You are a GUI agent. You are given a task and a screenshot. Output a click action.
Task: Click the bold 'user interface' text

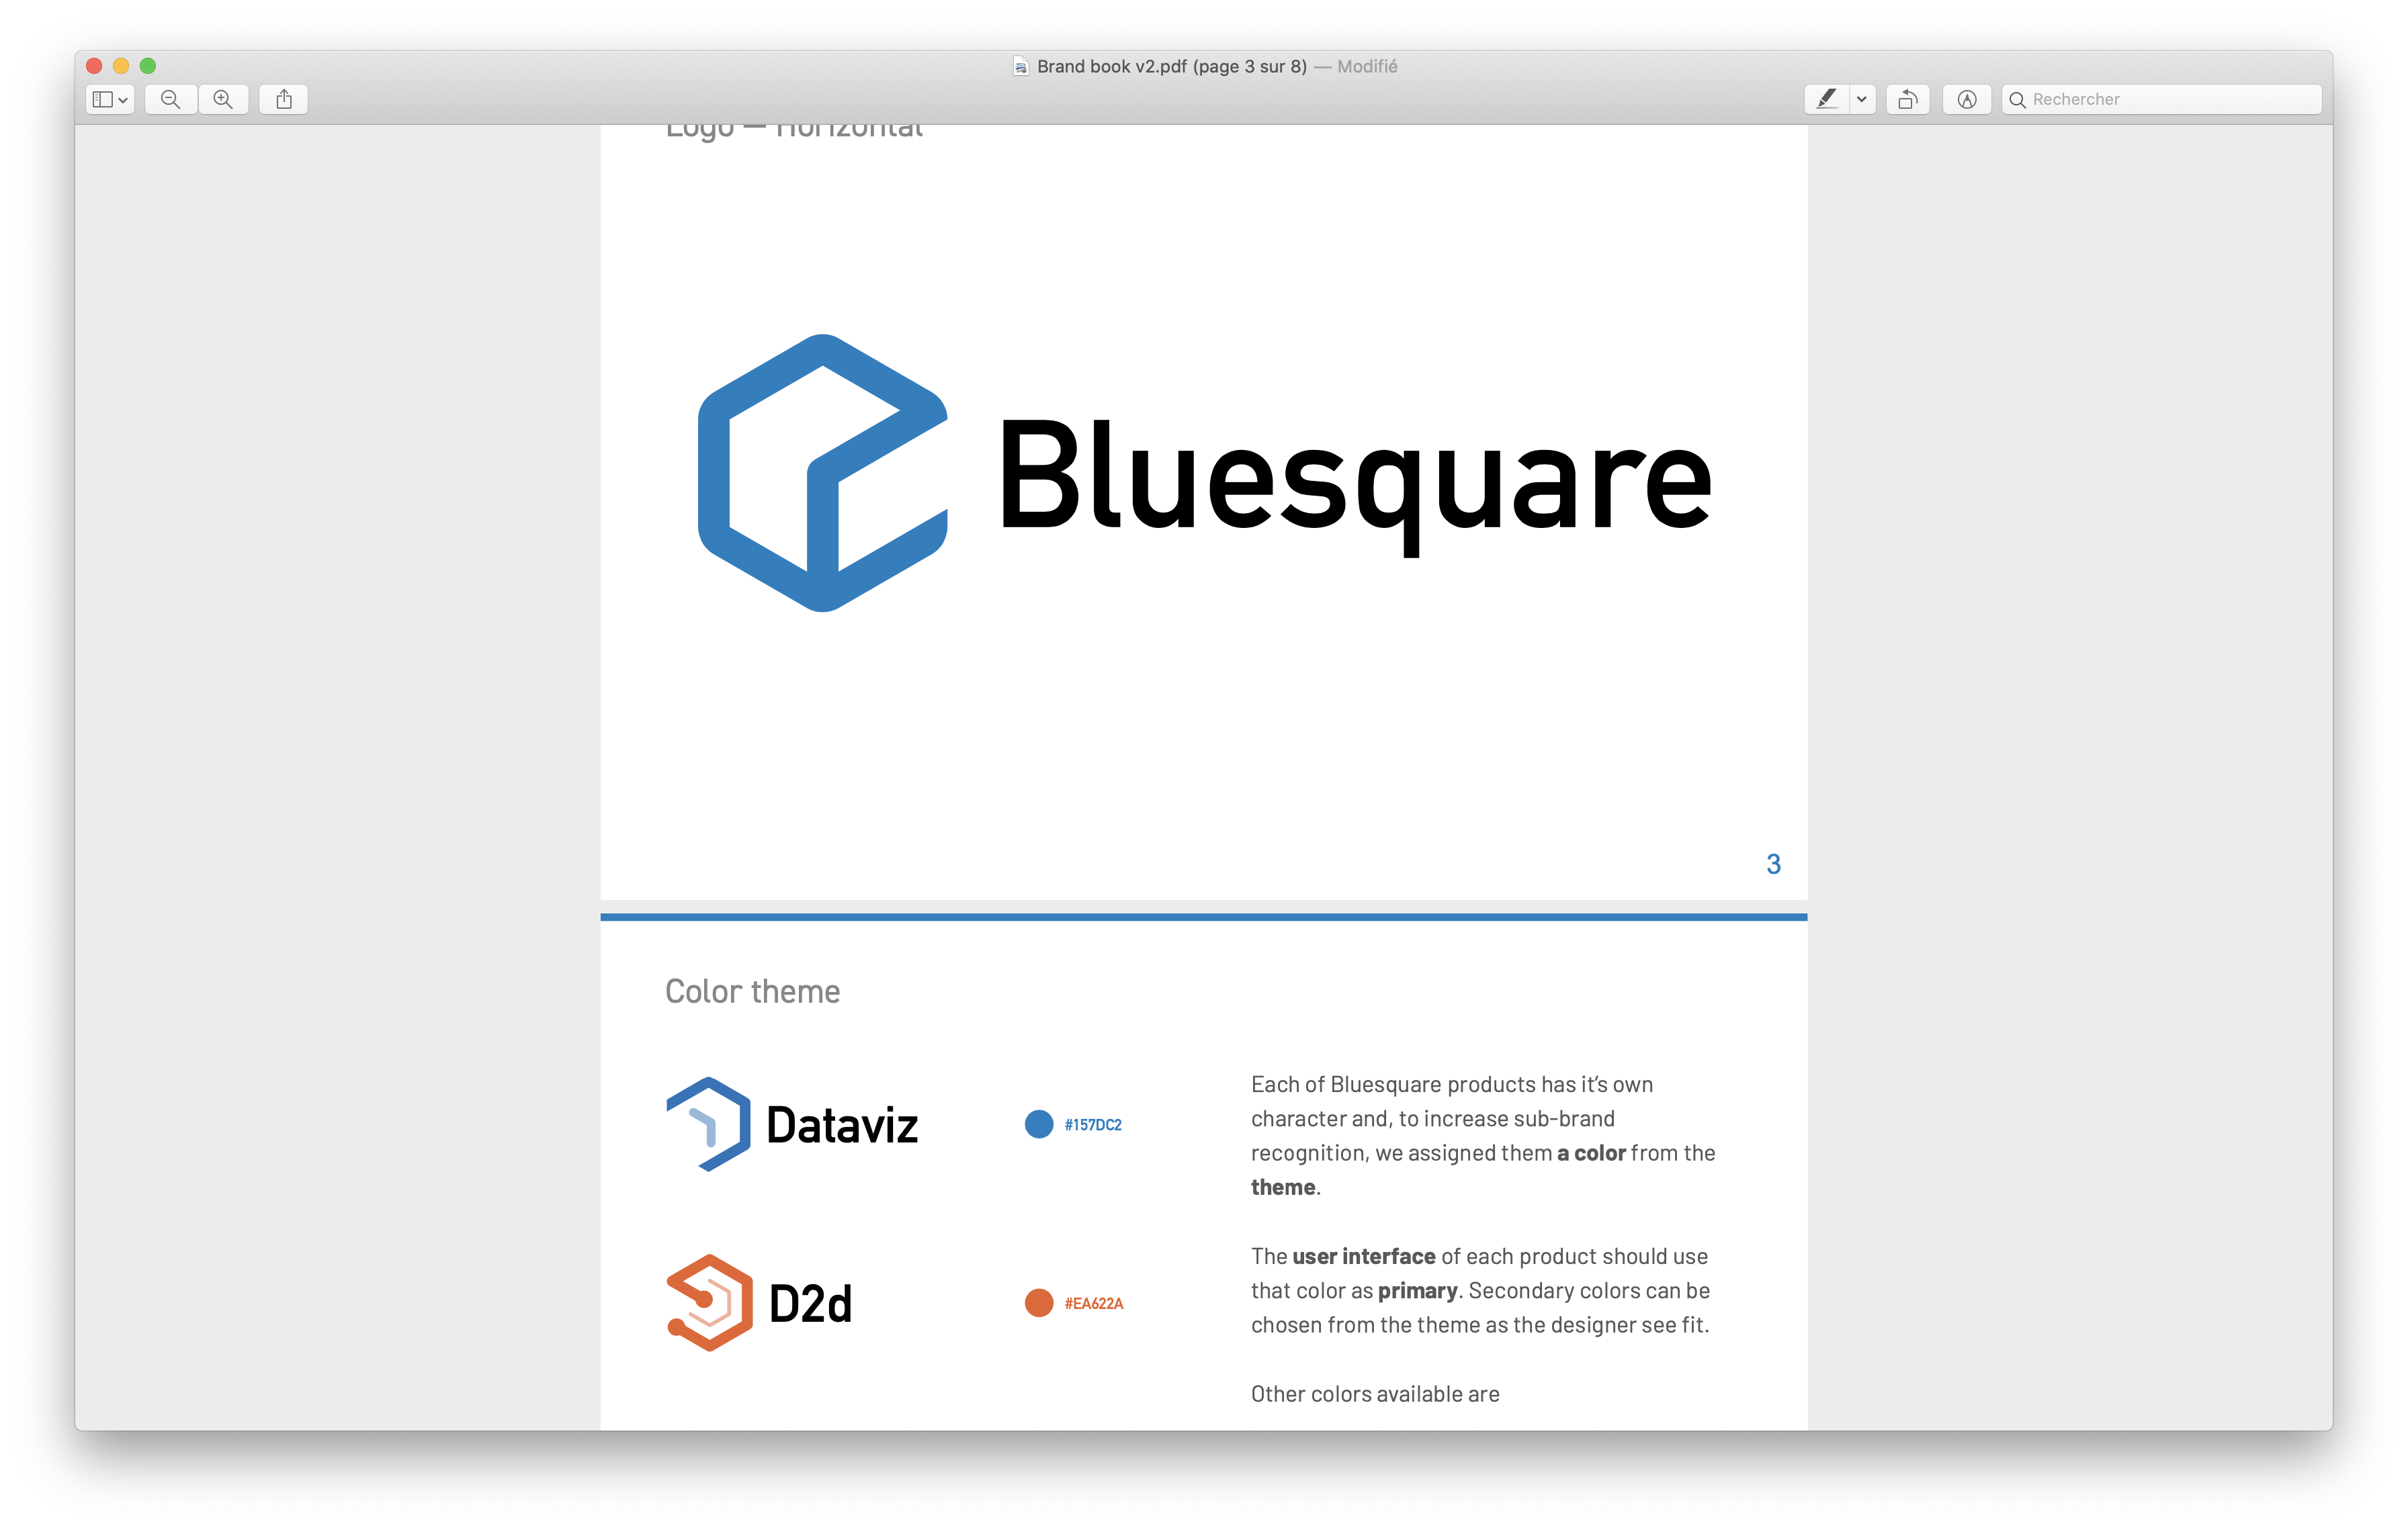[1363, 1256]
